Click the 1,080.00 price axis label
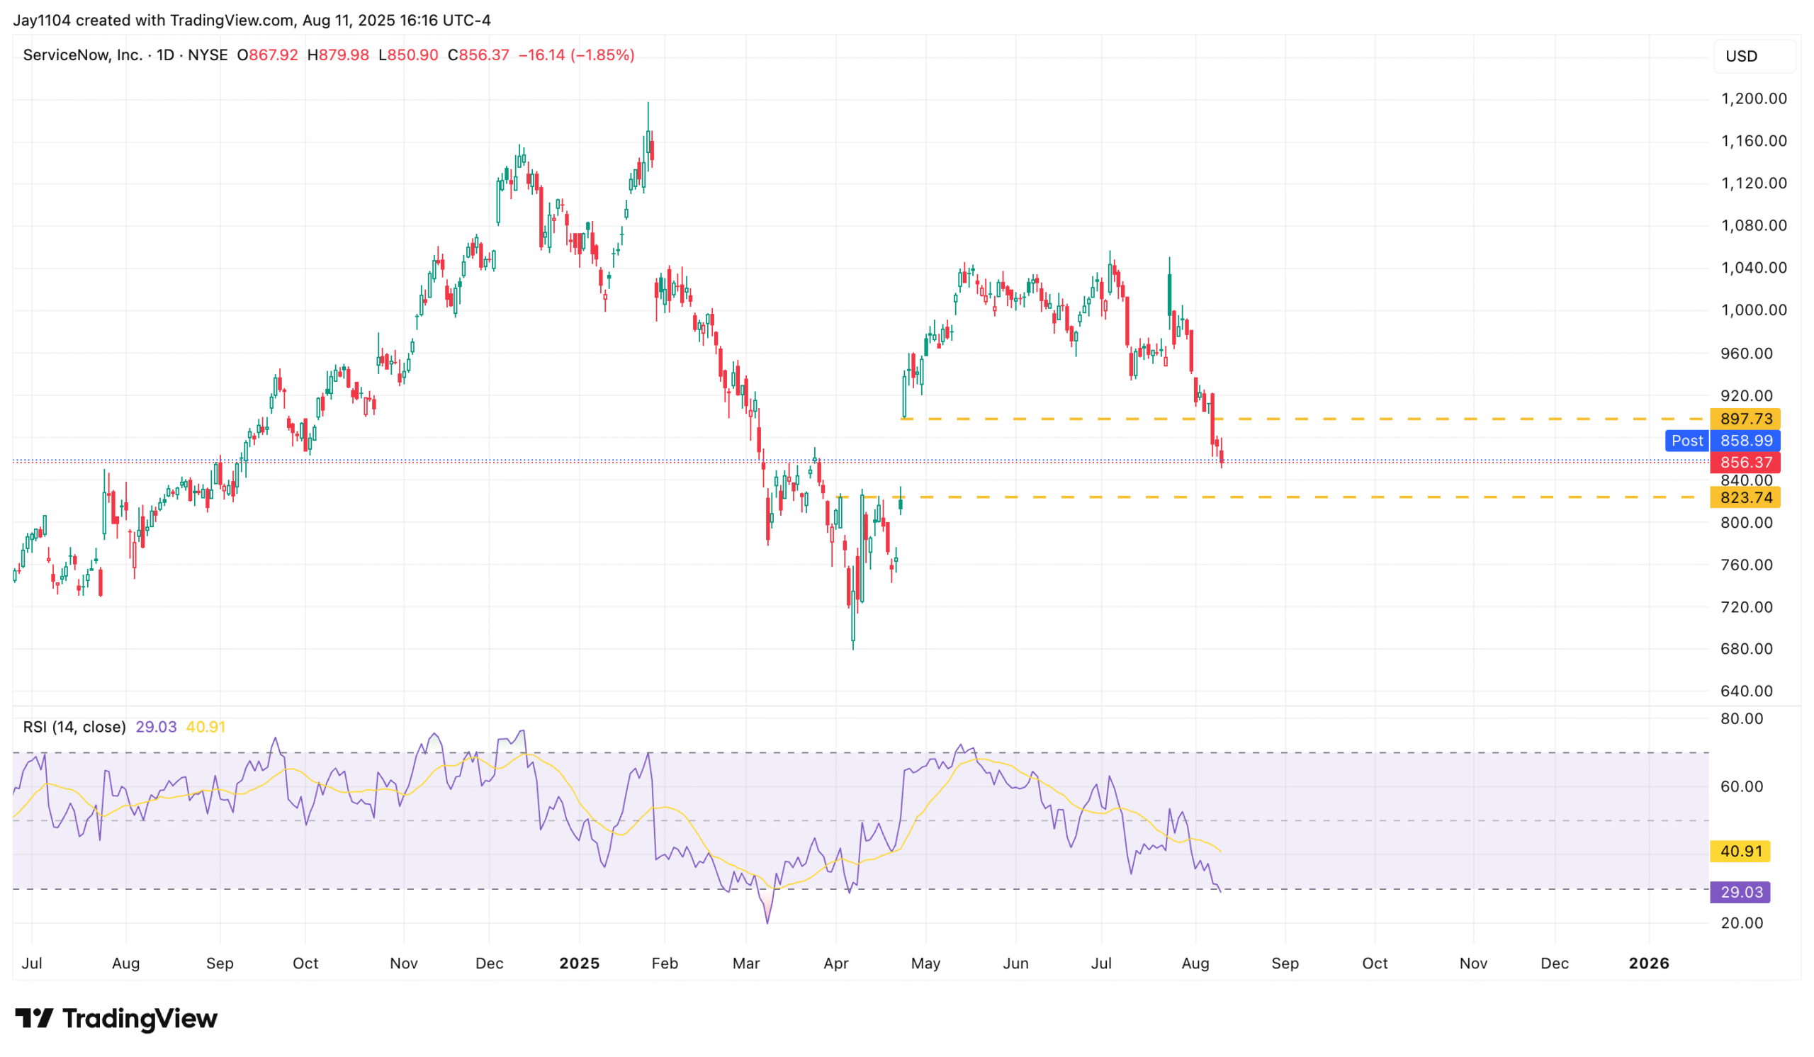Viewport: 1814px width, 1057px height. (1754, 226)
